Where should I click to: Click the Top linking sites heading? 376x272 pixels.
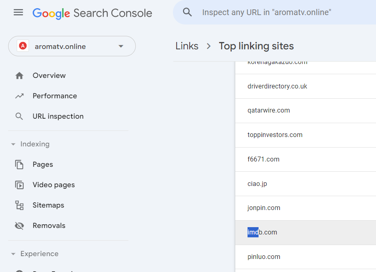(257, 46)
